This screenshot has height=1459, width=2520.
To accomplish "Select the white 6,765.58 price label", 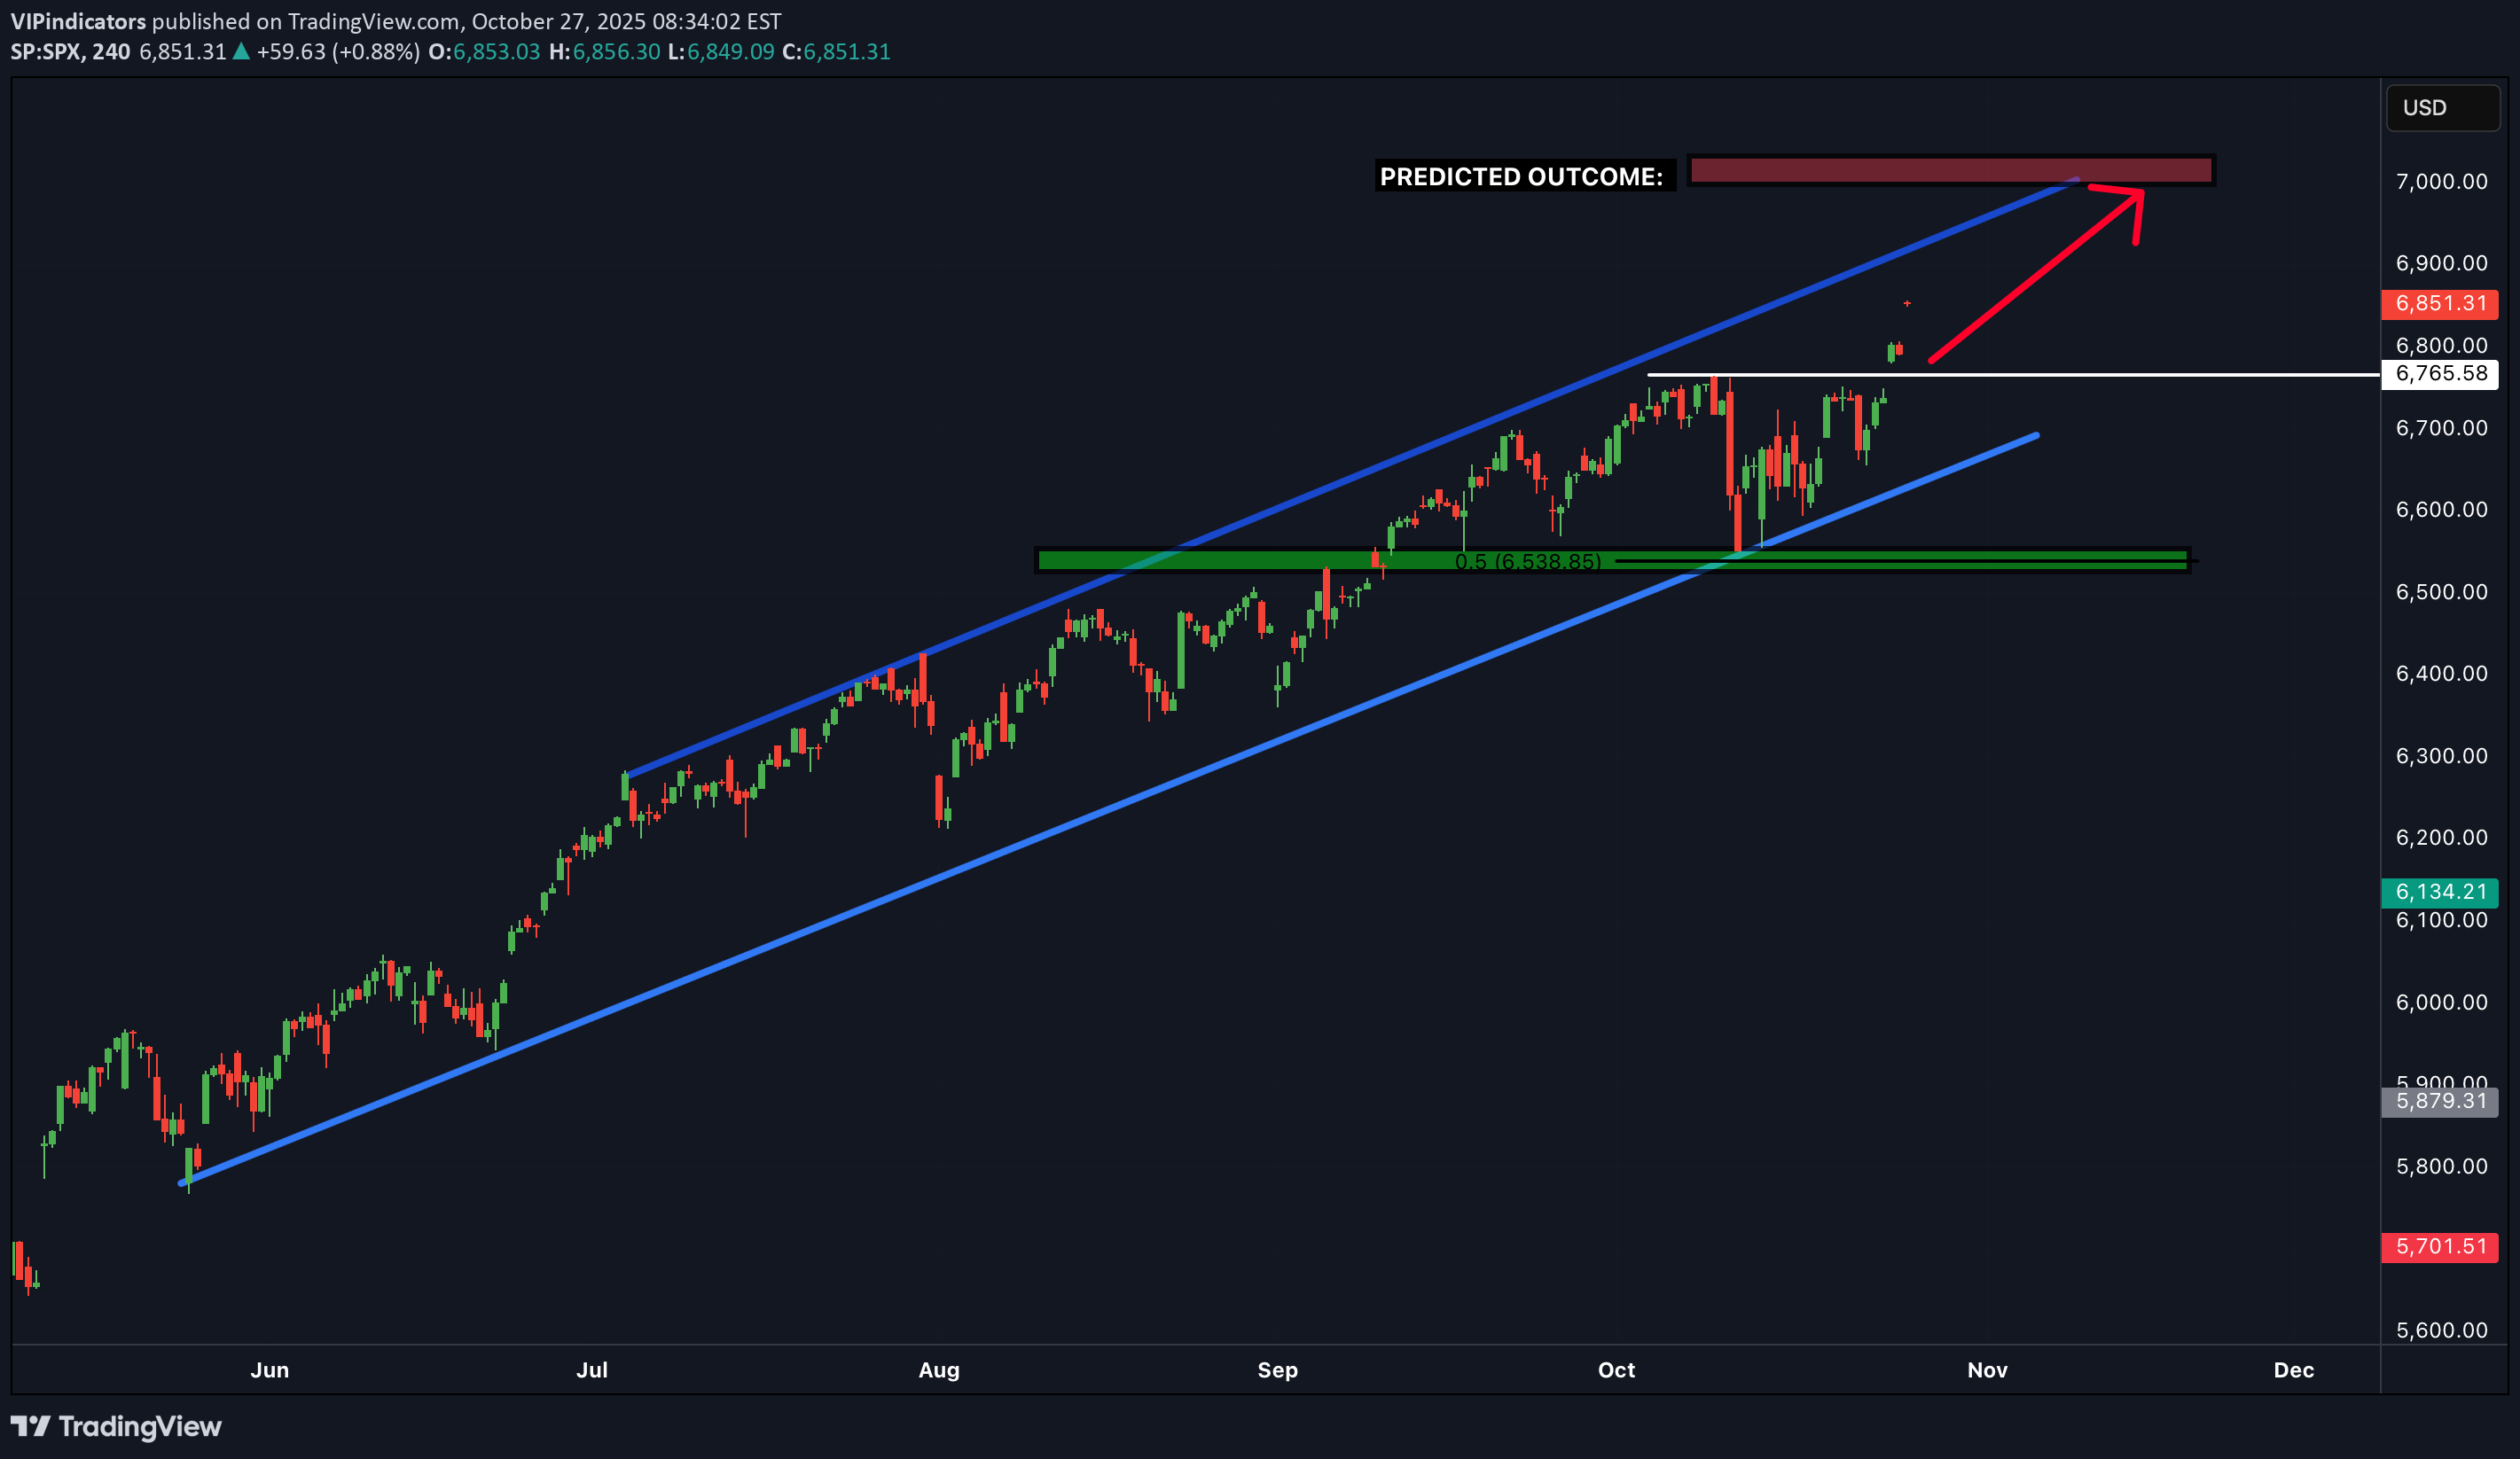I will click(2440, 374).
